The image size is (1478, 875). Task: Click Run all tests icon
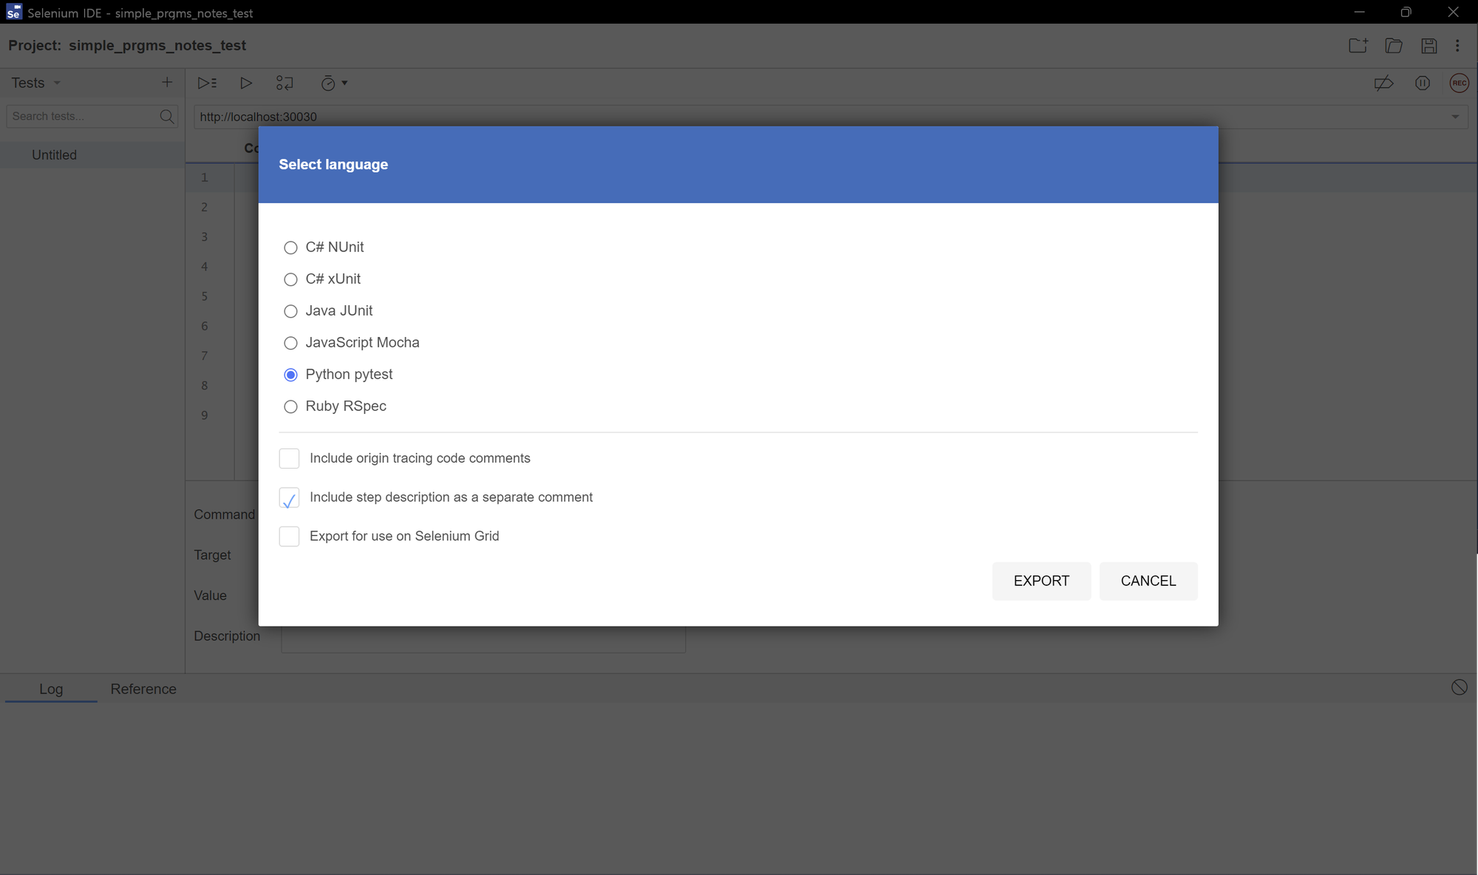coord(207,83)
